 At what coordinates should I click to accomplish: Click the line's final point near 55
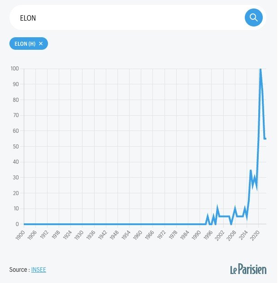pyautogui.click(x=265, y=139)
